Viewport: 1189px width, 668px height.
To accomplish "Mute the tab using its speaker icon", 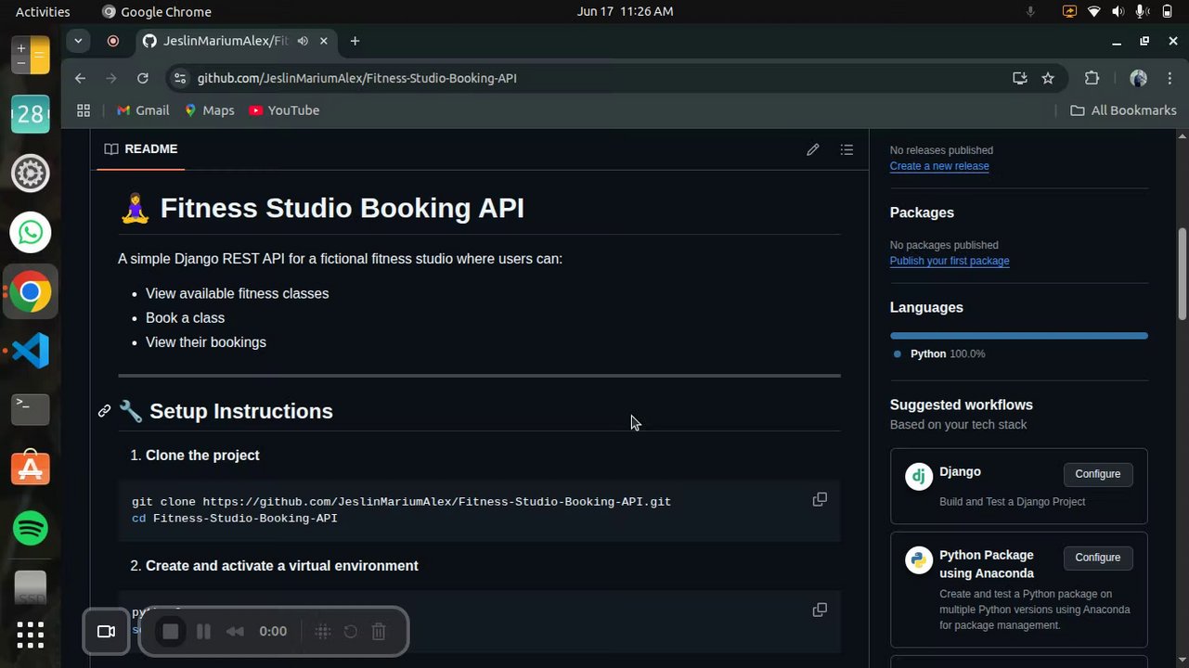I will click(303, 41).
